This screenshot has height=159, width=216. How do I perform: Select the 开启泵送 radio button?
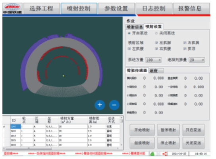tap(129, 33)
